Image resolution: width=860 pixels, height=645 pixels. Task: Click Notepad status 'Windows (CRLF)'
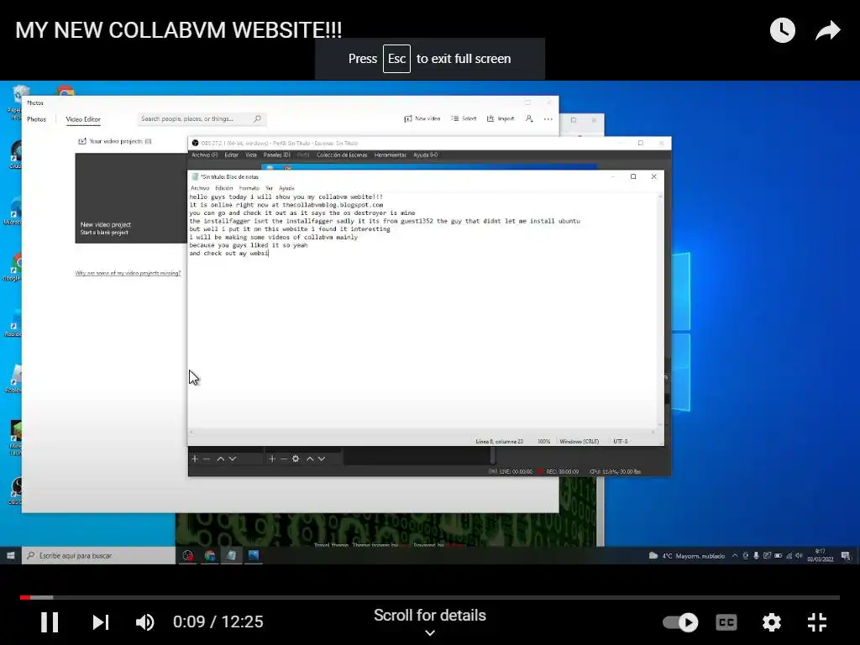(x=579, y=442)
